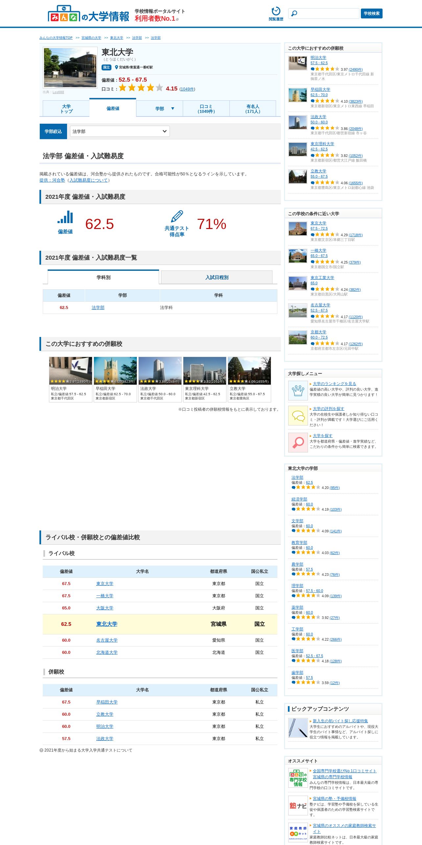
Task: Click 大学のランキングを見る link
Action: (x=334, y=384)
